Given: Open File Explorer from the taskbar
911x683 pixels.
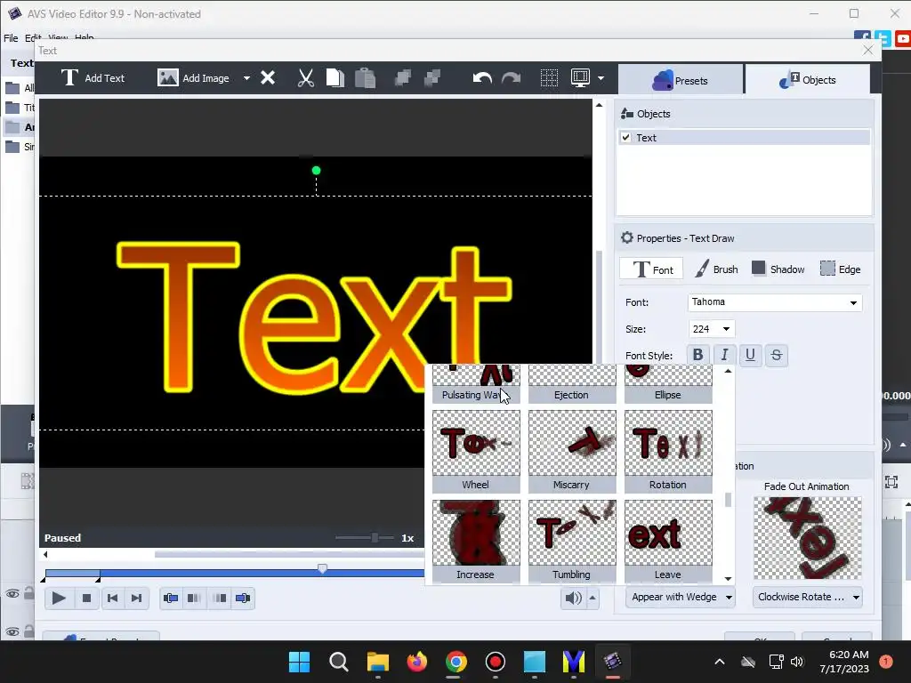Looking at the screenshot, I should 377,662.
